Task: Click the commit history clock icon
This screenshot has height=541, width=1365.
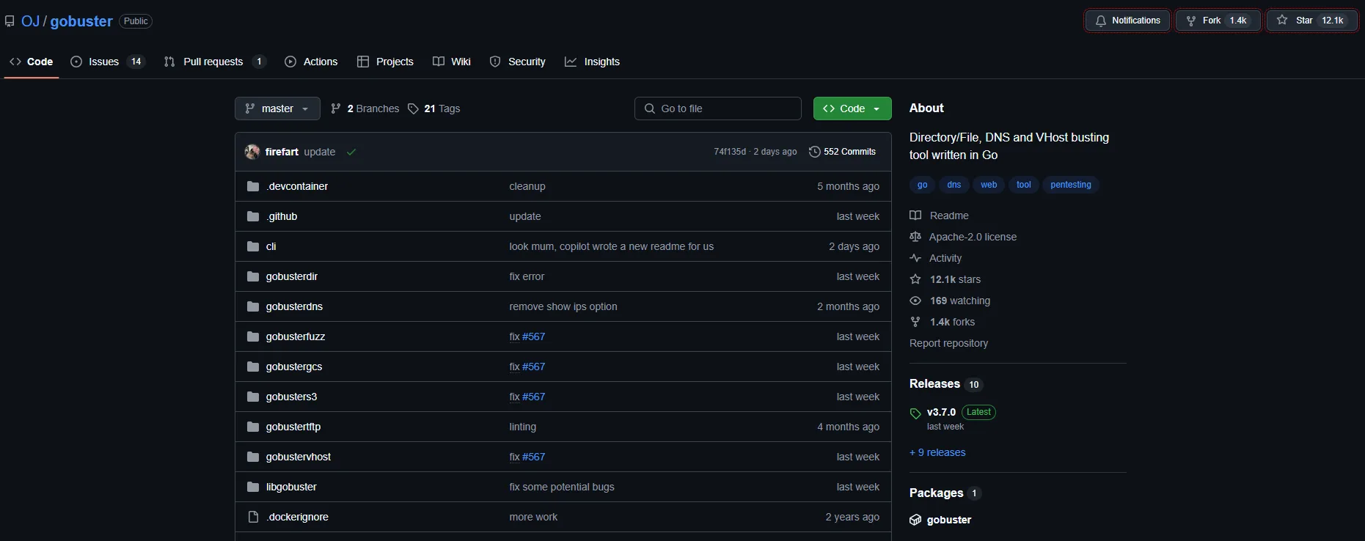Action: click(814, 152)
